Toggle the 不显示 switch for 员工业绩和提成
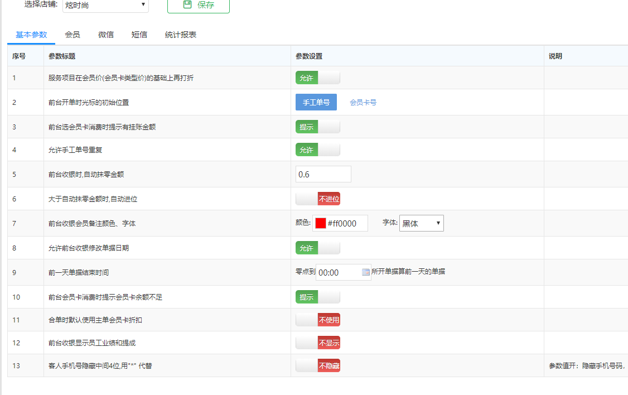 [317, 343]
